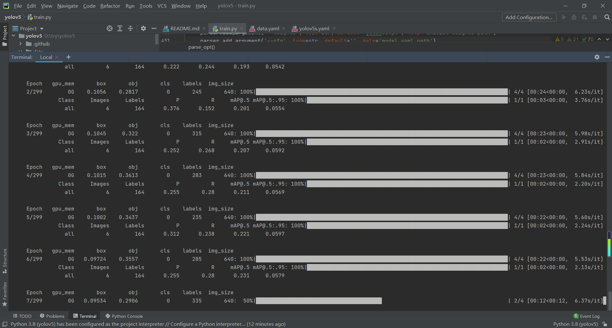Open the Tools menu
612x328 pixels.
(146, 6)
